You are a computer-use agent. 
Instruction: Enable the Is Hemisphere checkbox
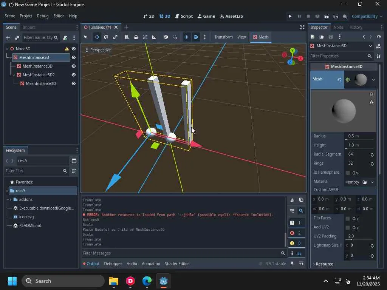click(348, 173)
